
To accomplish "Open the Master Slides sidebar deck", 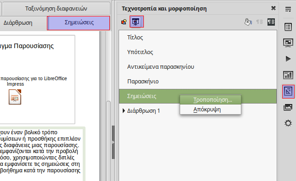I will 288,75.
